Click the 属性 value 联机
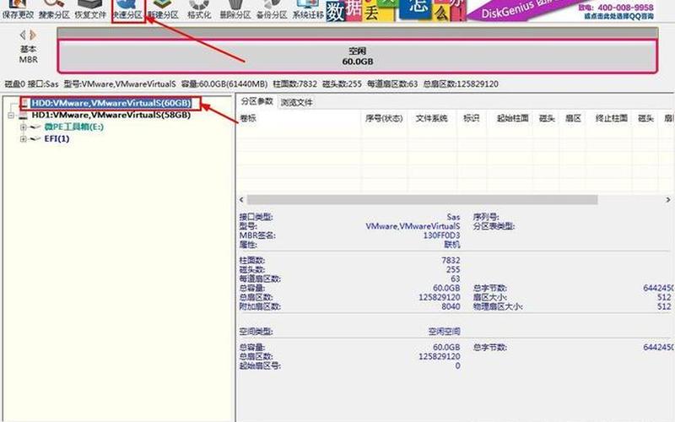 (452, 245)
